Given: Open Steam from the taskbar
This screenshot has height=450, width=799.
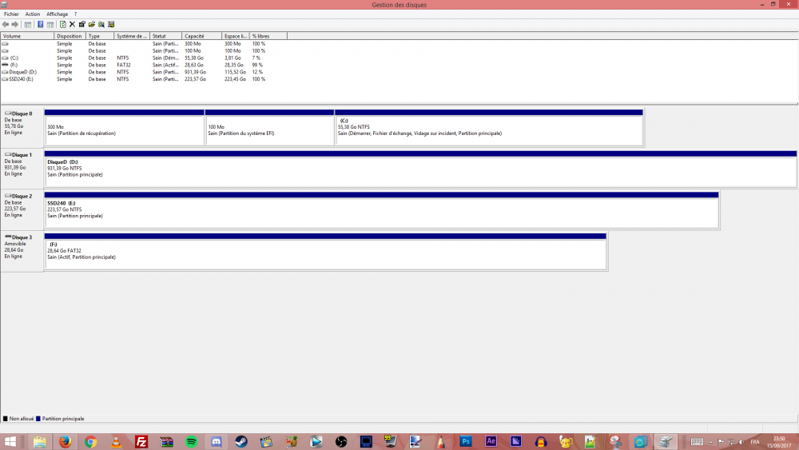Looking at the screenshot, I should click(x=241, y=442).
